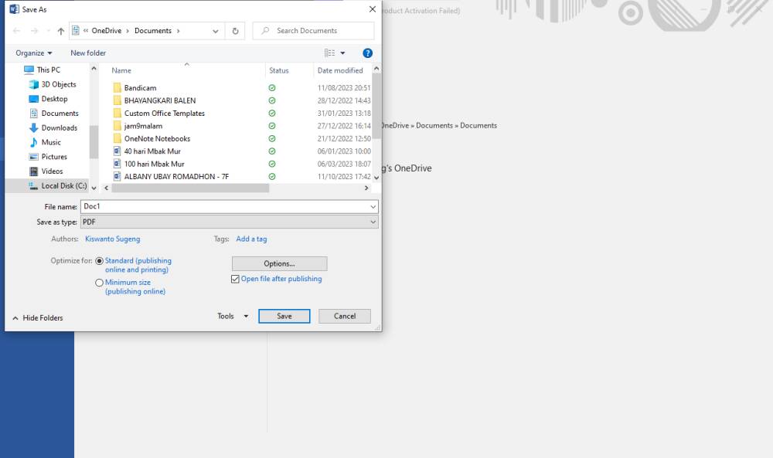This screenshot has width=773, height=458.
Task: Go up one folder level arrow
Action: [x=60, y=31]
